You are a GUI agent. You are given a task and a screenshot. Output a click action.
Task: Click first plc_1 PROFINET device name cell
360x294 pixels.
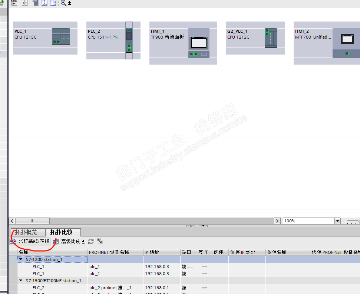pyautogui.click(x=115, y=267)
